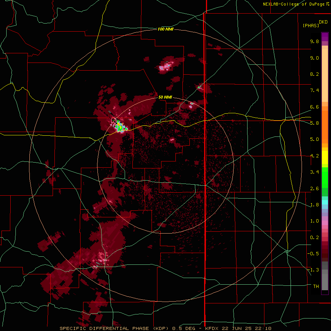Click the 0.5 DEG elevation text

click(x=184, y=328)
